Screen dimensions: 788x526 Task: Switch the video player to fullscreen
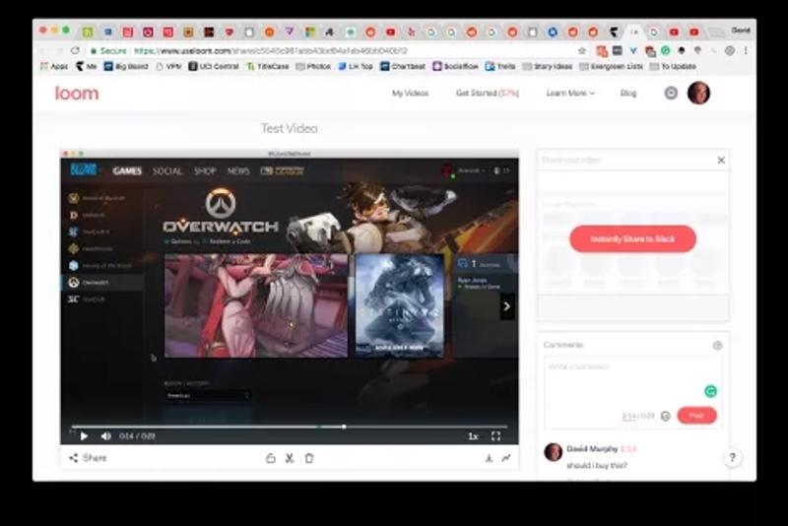tap(495, 436)
